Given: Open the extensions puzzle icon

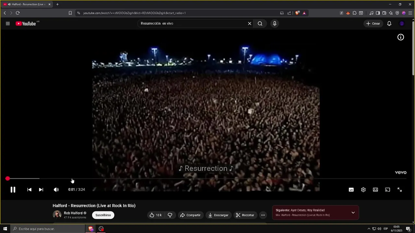Looking at the screenshot, I should (x=354, y=13).
